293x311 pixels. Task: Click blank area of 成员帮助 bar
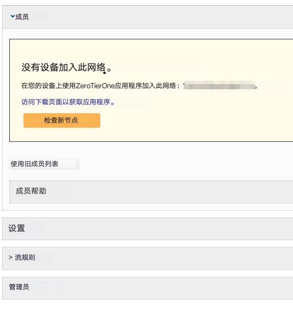click(x=168, y=191)
